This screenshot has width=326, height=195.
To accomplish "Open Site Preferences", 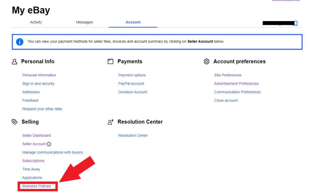I will pyautogui.click(x=228, y=75).
